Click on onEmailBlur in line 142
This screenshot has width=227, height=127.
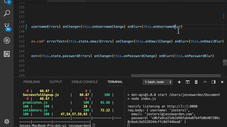click(211, 41)
